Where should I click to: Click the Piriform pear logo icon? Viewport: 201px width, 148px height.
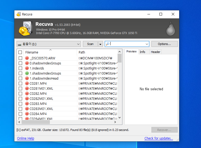coord(171,29)
